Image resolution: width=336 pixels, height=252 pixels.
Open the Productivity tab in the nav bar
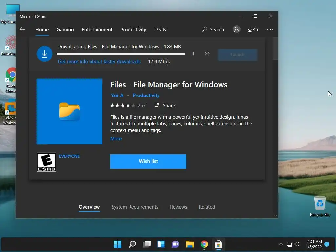[x=133, y=29]
